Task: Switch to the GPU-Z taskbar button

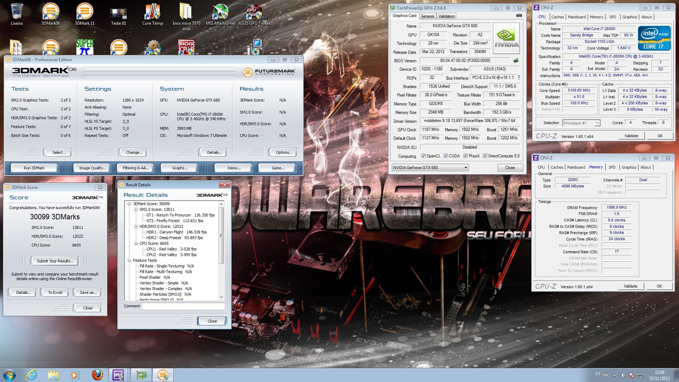Action: 141,375
